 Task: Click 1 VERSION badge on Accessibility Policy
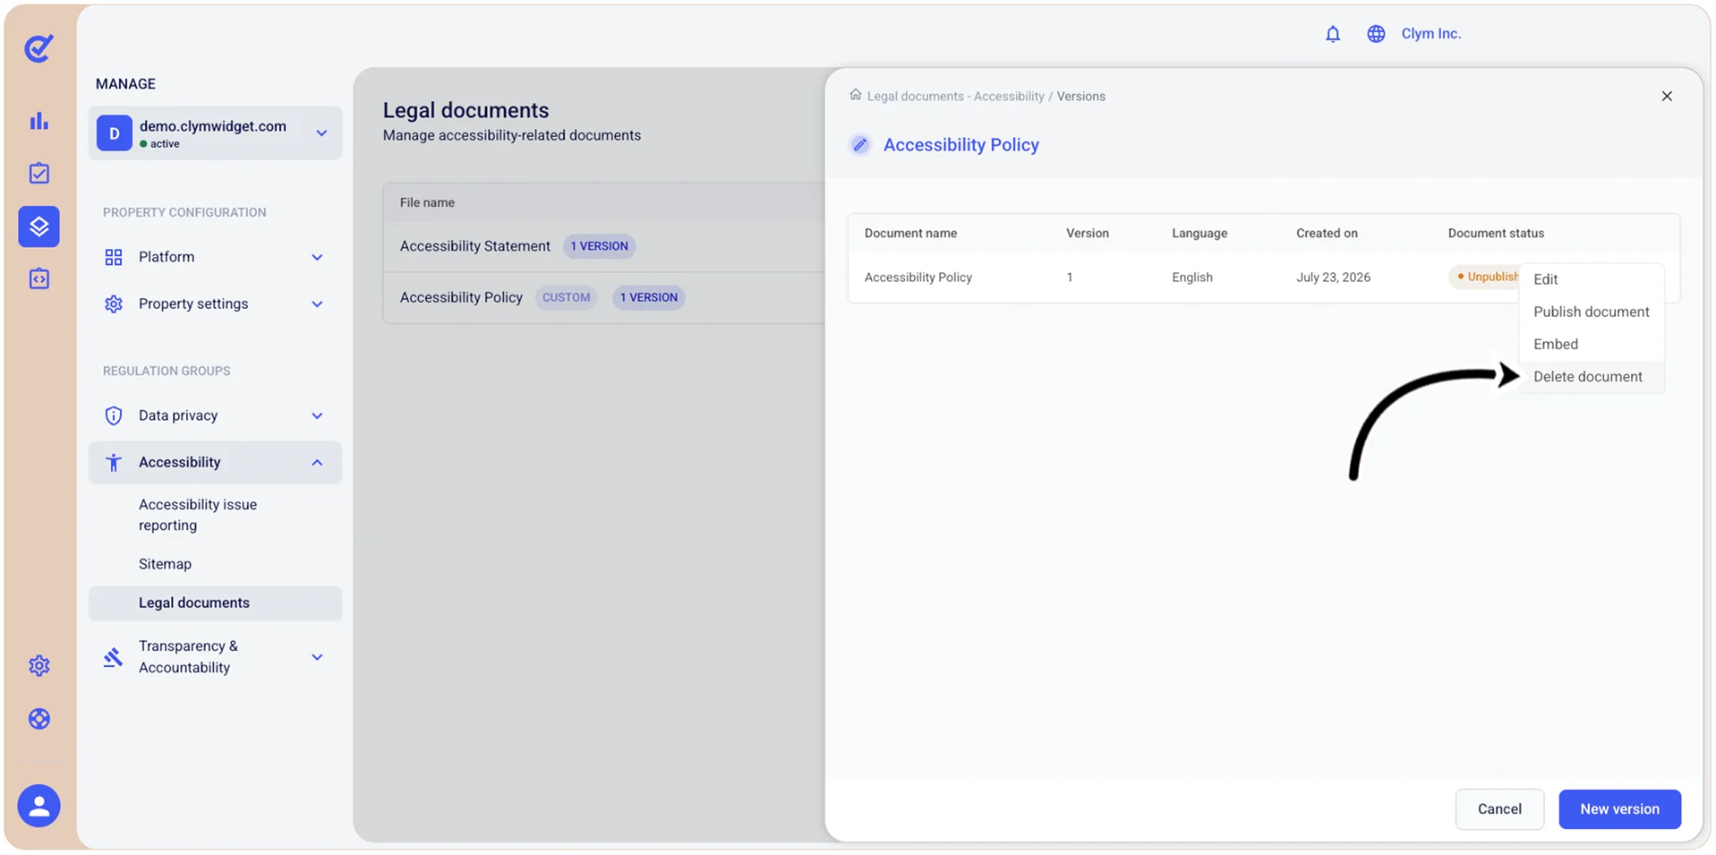[x=649, y=297]
